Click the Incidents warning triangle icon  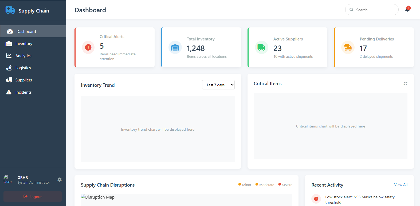point(9,92)
